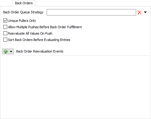Image resolution: width=151 pixels, height=119 pixels.
Task: Expand the arrow beside the green plus
Action: [11, 52]
